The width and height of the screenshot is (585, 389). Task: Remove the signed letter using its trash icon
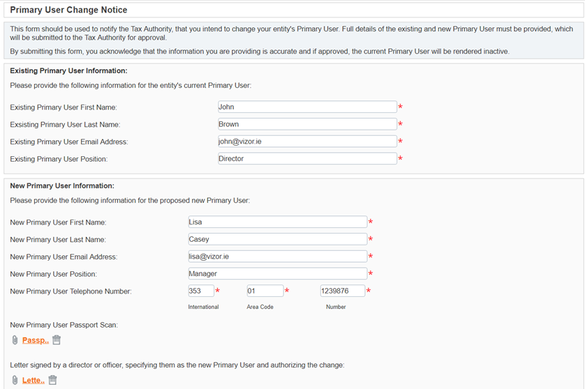52,380
